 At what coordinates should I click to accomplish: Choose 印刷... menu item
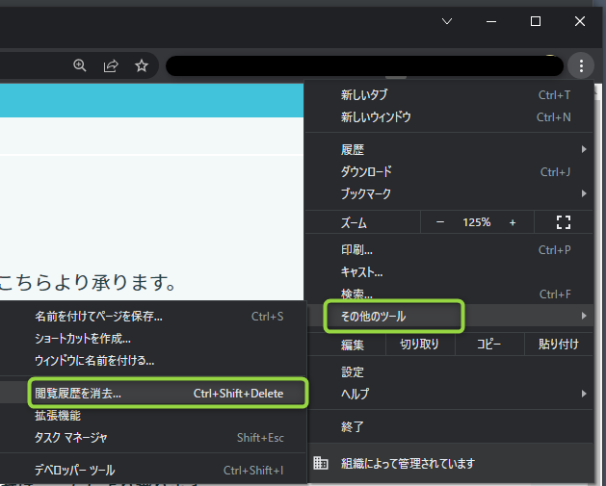pyautogui.click(x=449, y=250)
